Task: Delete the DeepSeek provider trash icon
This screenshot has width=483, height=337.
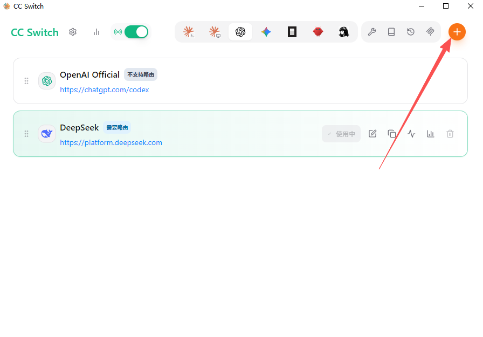Action: pyautogui.click(x=450, y=134)
